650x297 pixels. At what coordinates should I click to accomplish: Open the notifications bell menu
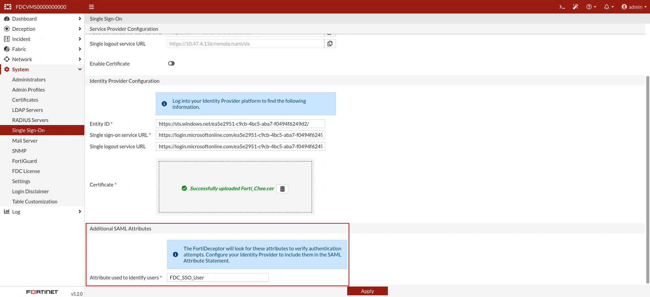[x=609, y=7]
